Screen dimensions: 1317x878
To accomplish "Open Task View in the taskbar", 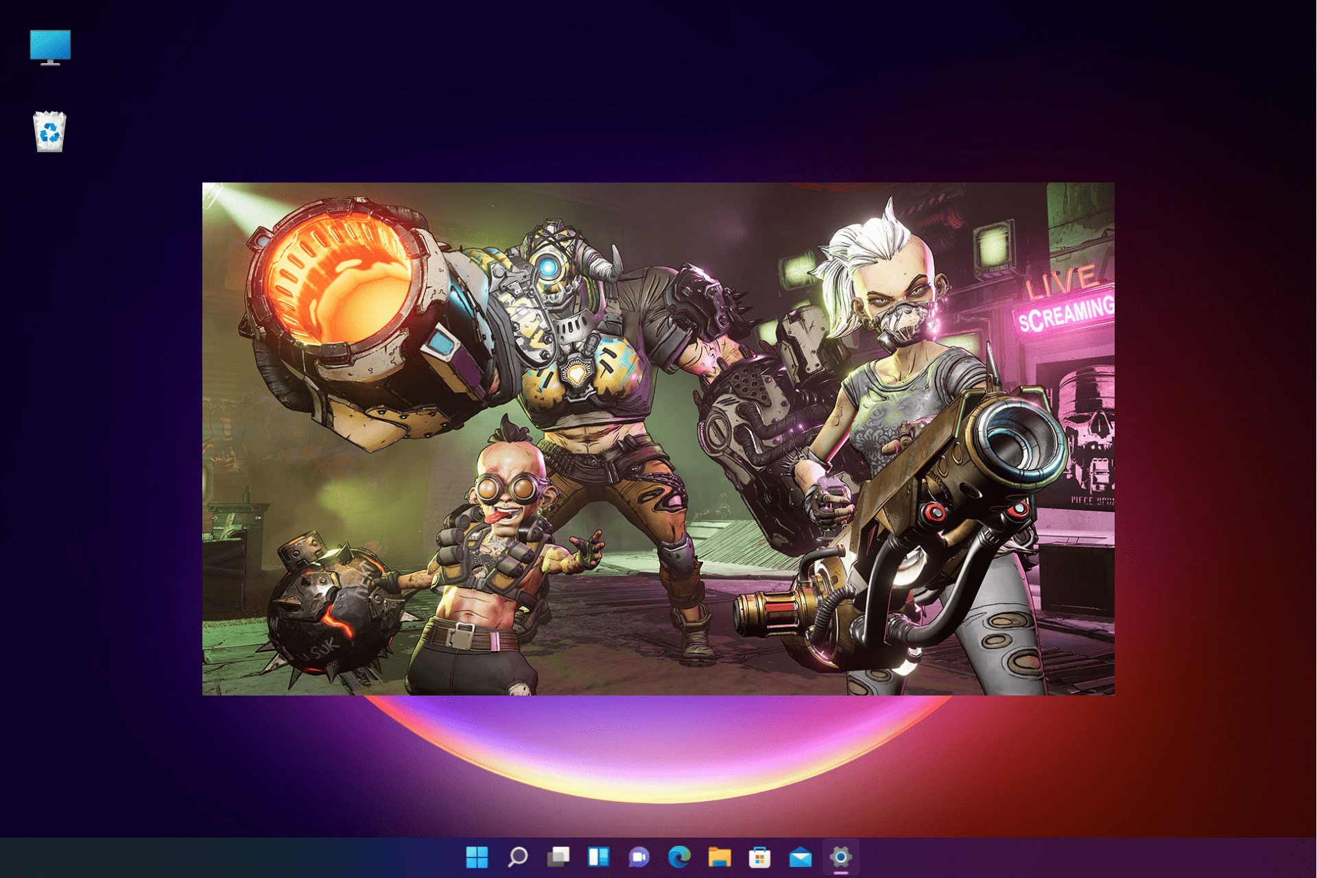I will coord(558,857).
